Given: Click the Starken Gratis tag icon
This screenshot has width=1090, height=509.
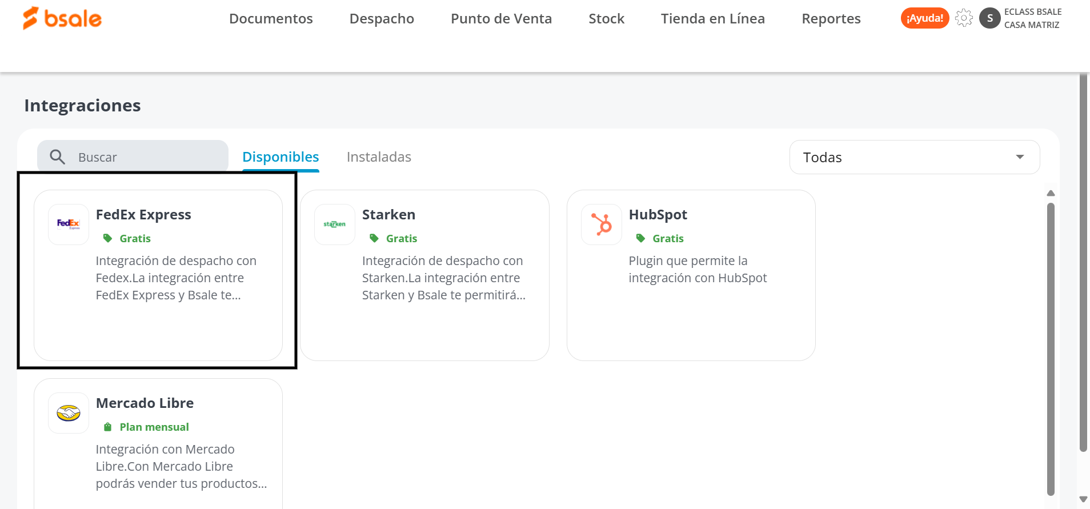Looking at the screenshot, I should [374, 238].
